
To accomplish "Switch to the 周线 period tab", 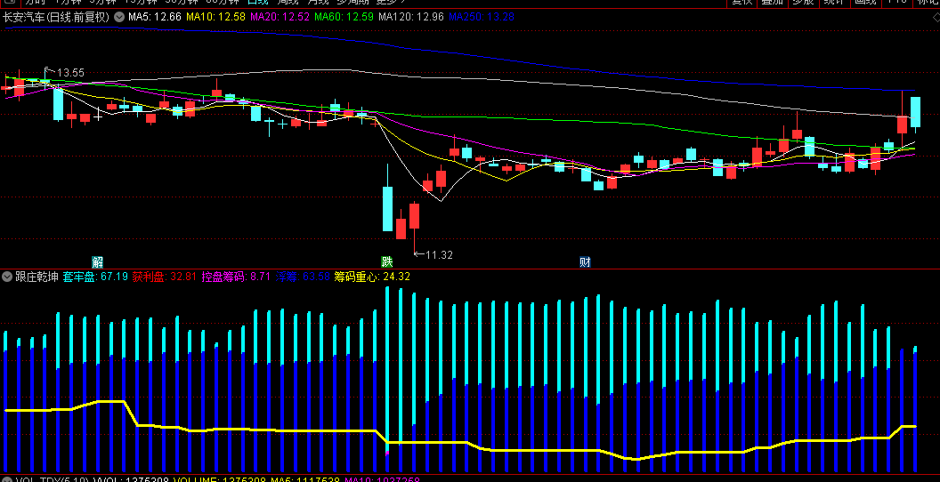I will (x=288, y=2).
